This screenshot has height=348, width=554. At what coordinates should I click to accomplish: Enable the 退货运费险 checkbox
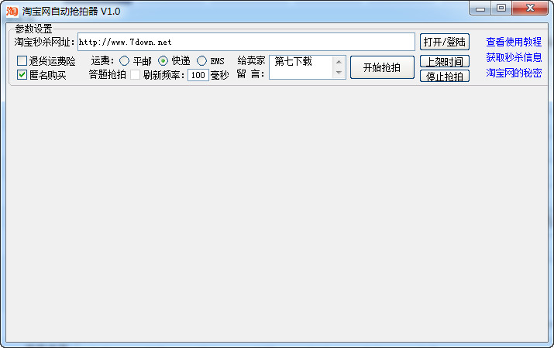(22, 61)
